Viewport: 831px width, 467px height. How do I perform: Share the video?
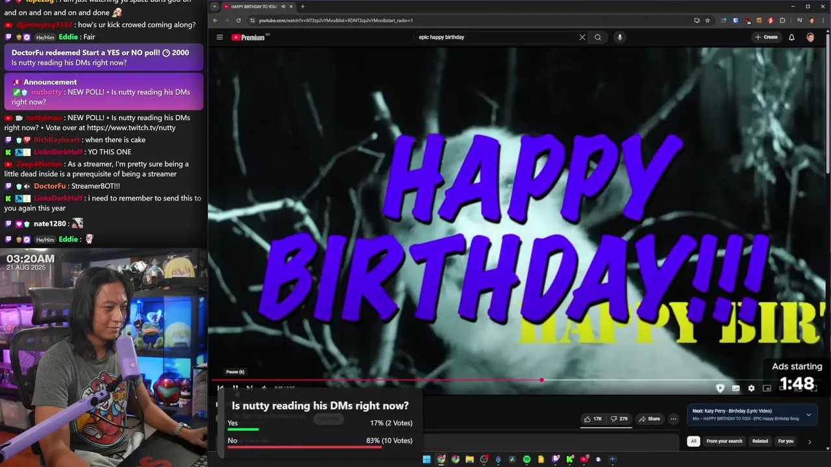pyautogui.click(x=649, y=419)
